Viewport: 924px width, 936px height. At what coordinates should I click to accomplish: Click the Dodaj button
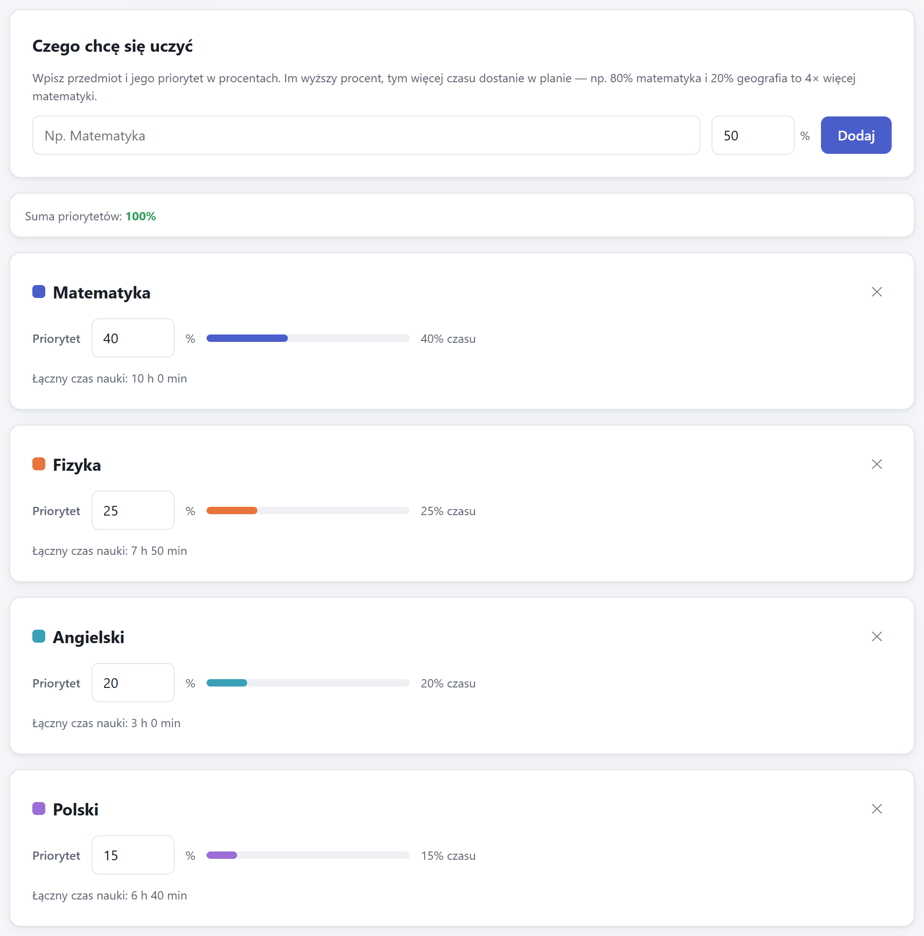(856, 135)
